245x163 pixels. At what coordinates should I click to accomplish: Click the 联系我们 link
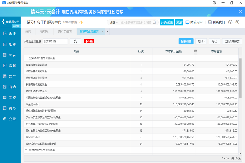217,22
